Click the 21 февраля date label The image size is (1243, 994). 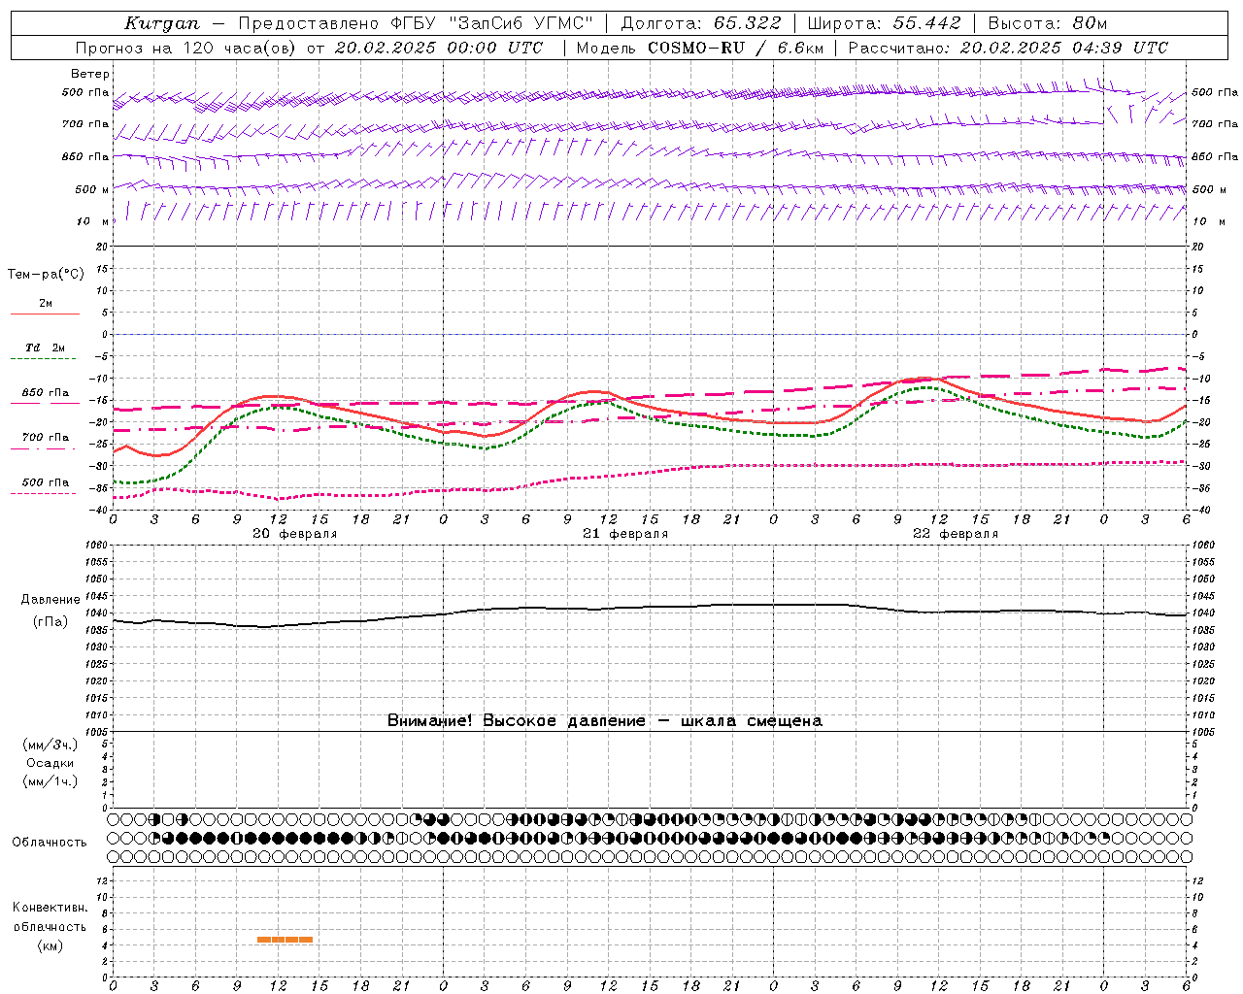(x=625, y=534)
